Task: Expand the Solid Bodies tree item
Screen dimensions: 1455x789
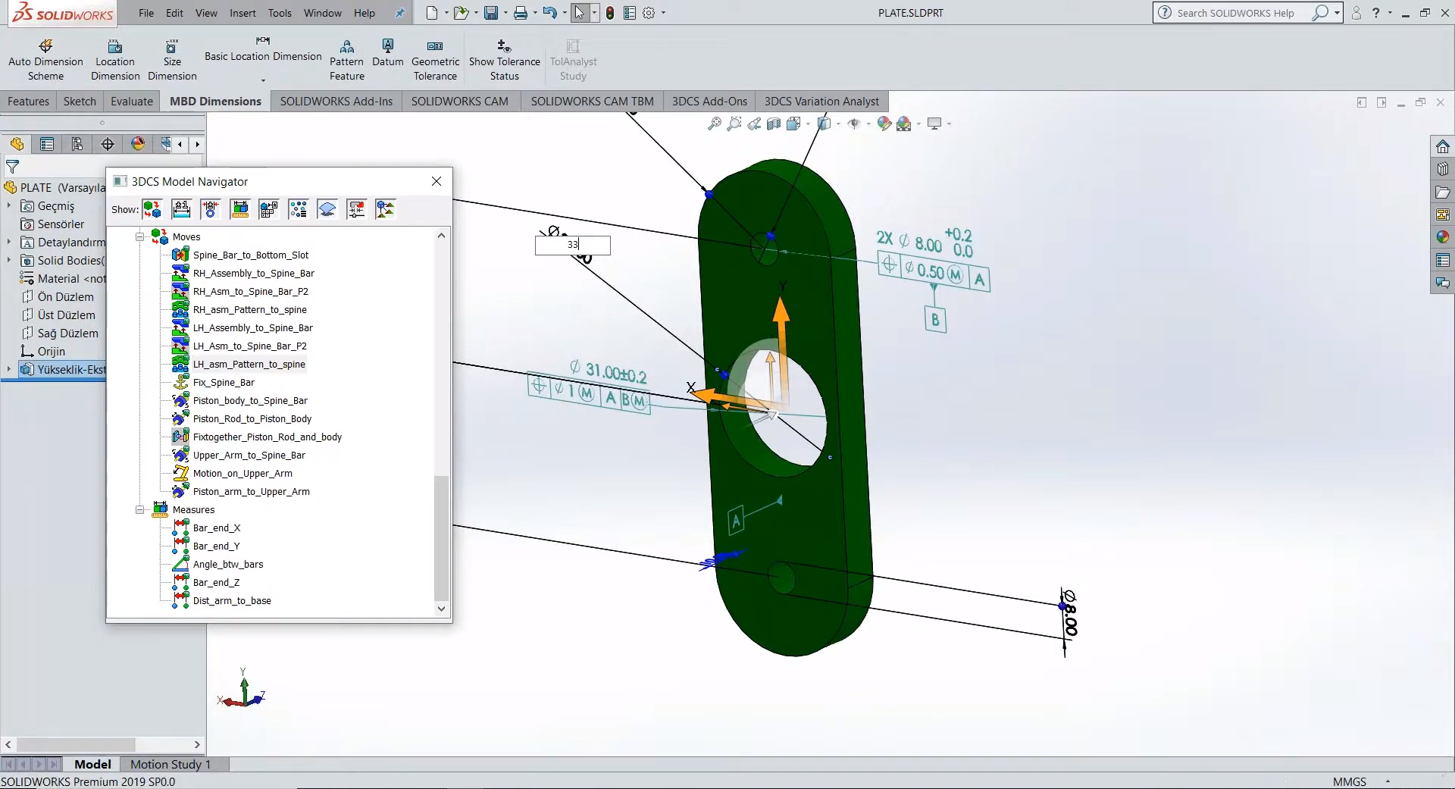Action: 8,260
